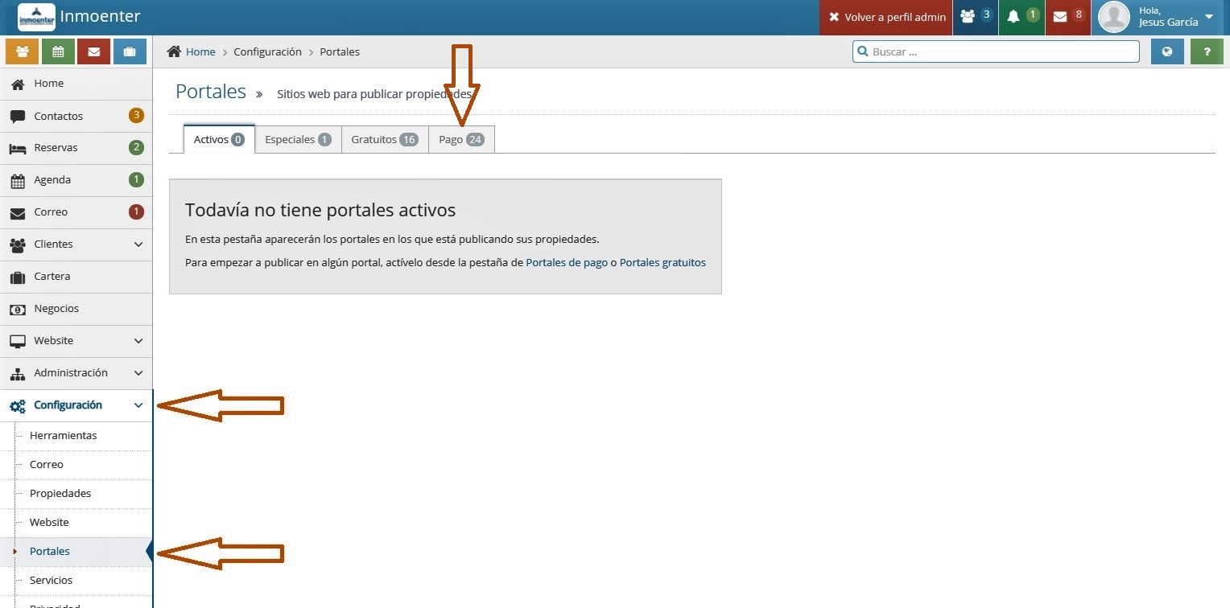This screenshot has height=608, width=1230.
Task: Open Website under Configuración
Action: 76,523
